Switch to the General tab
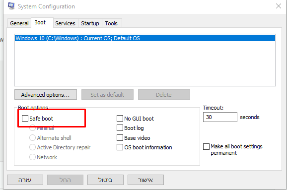 (x=19, y=23)
